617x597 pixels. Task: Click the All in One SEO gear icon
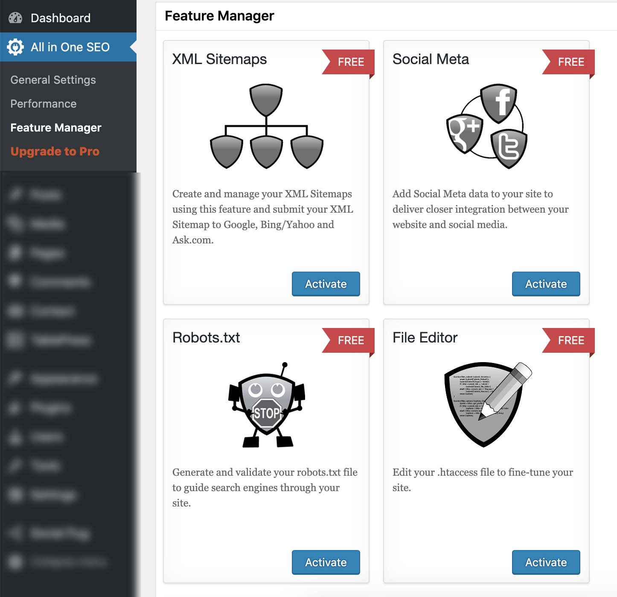click(15, 47)
